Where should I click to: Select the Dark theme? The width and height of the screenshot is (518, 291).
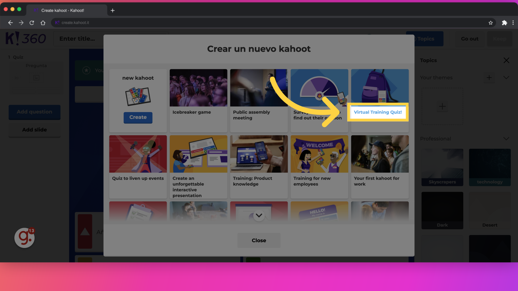(442, 210)
